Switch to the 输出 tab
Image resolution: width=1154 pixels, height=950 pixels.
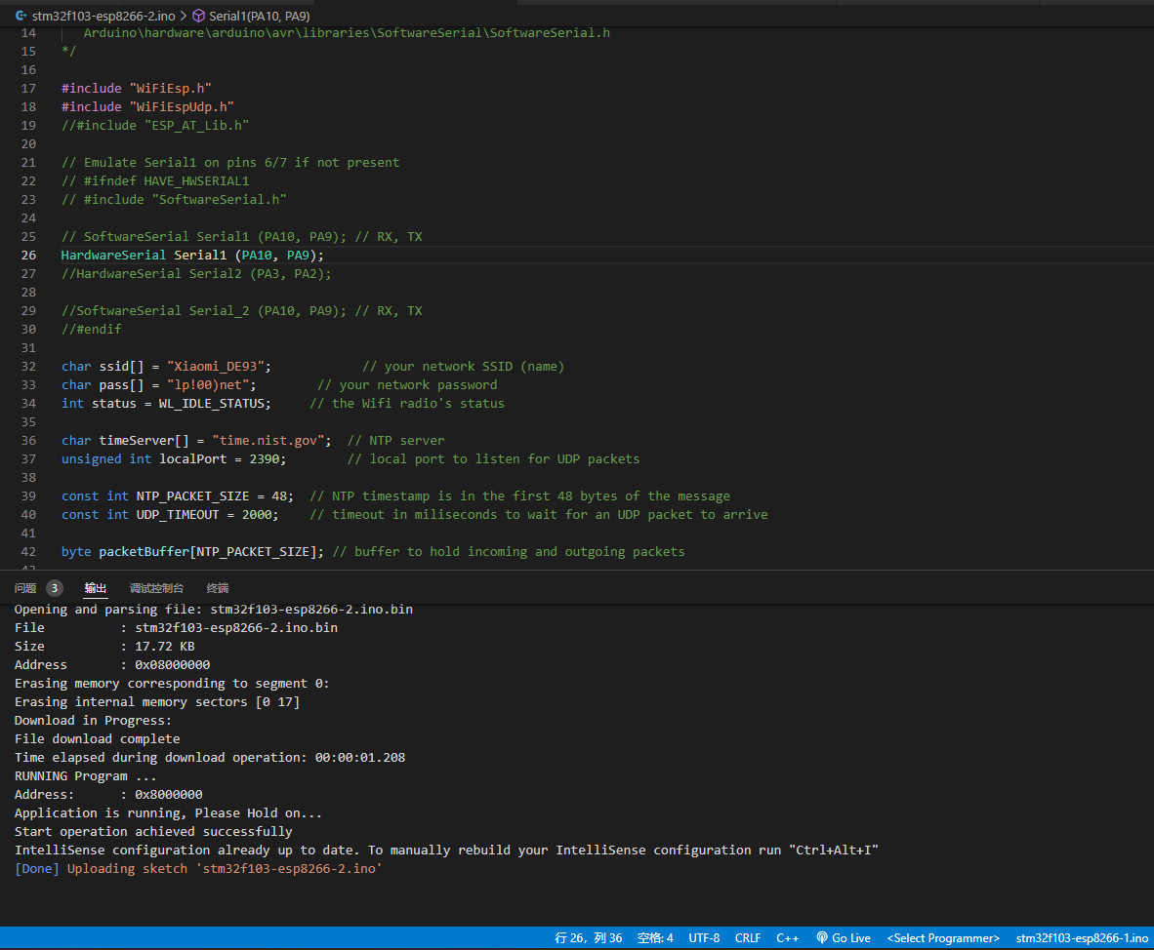point(96,587)
